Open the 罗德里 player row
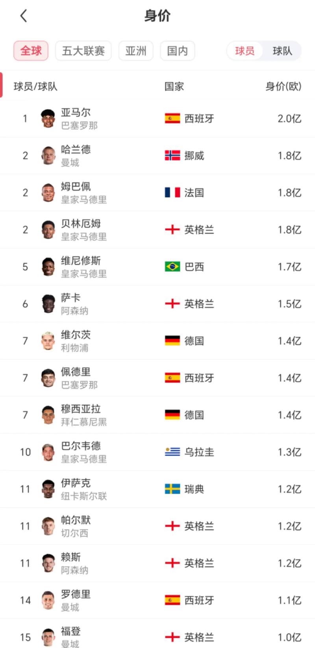The image size is (315, 648). click(x=157, y=600)
